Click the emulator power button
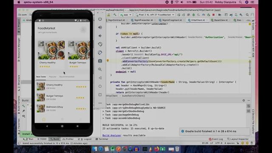 click(100, 19)
